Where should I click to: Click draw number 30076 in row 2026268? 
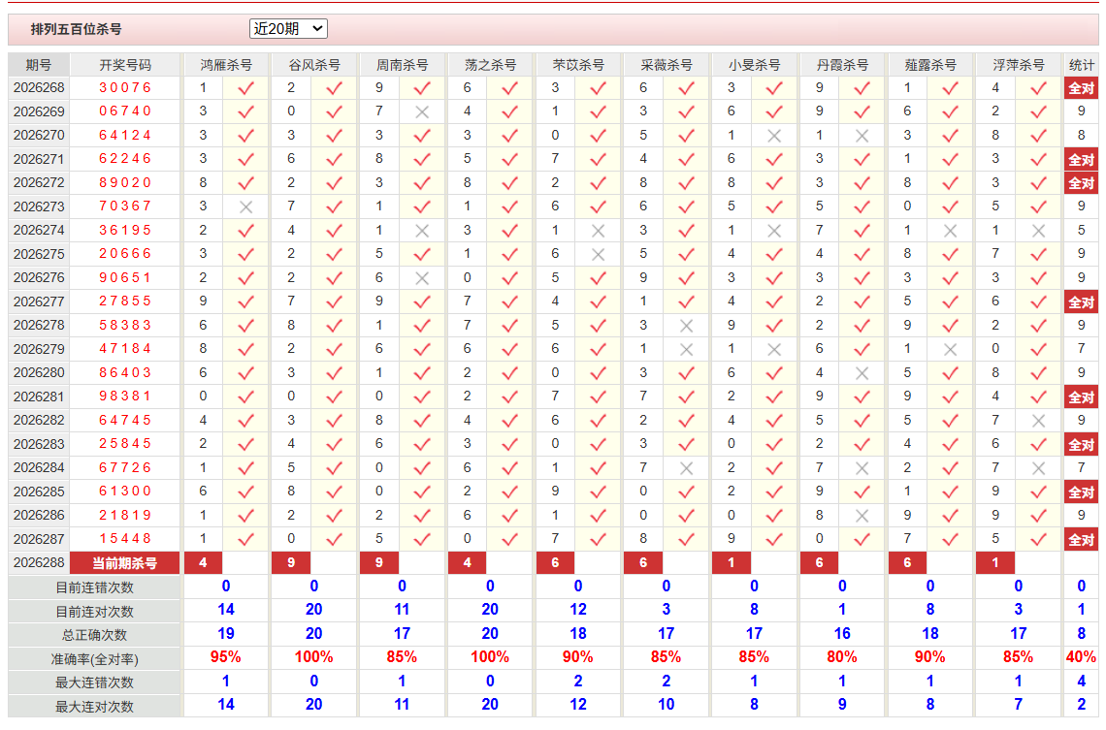(x=125, y=88)
